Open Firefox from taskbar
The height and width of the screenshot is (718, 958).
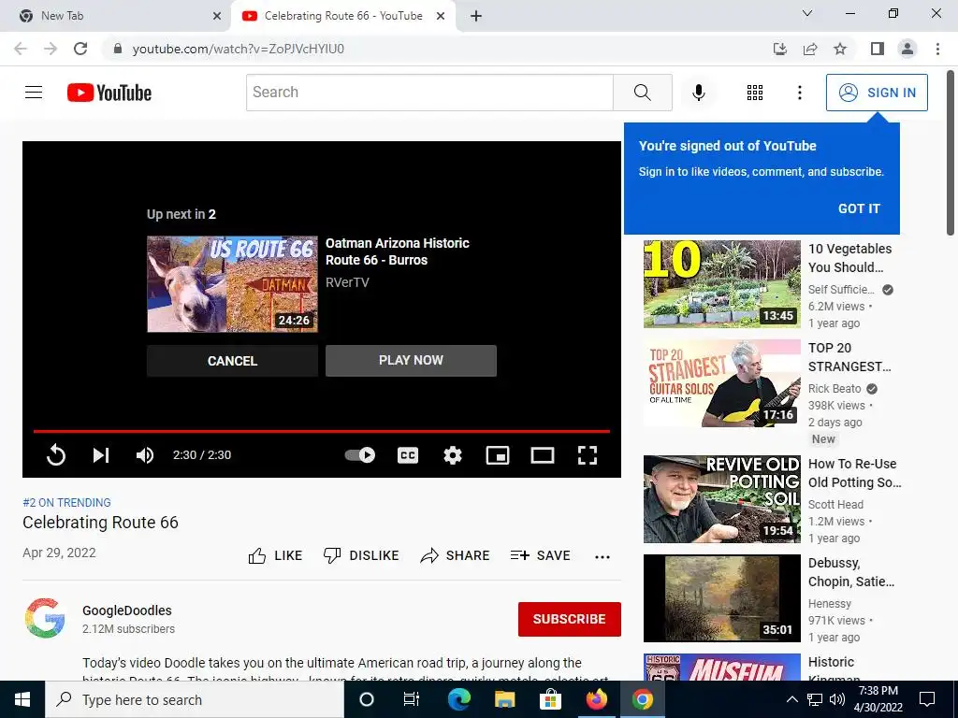596,699
